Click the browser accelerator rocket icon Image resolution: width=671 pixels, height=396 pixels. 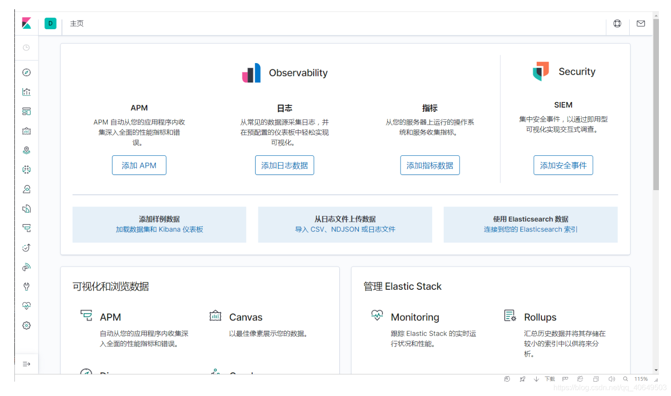[522, 379]
